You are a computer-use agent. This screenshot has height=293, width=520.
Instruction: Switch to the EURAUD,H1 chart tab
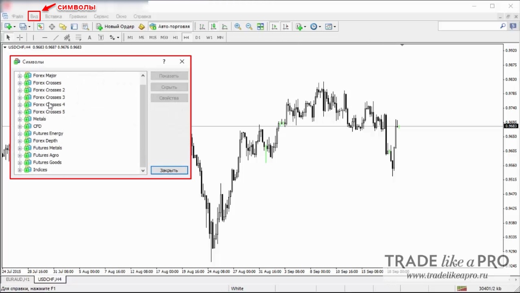coord(17,279)
